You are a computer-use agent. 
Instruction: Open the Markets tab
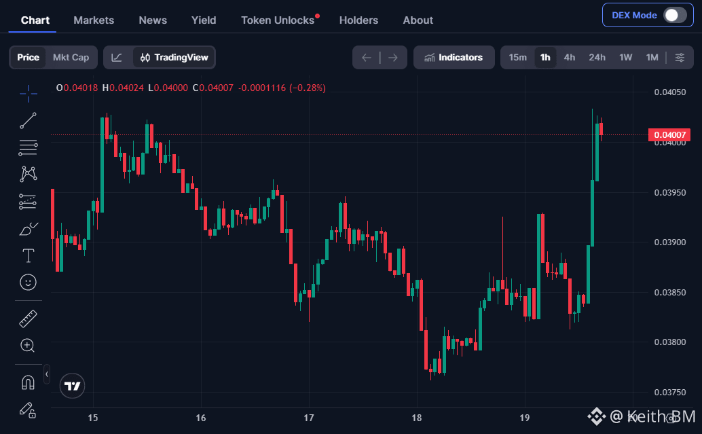coord(94,20)
